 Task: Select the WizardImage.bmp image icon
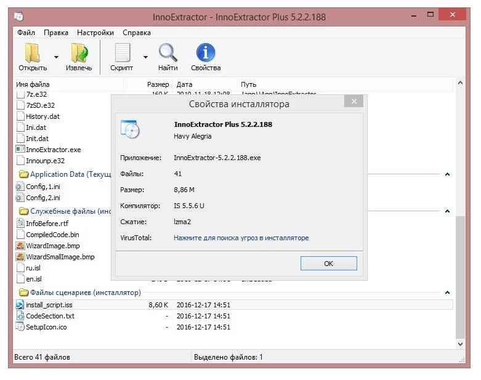(20, 246)
